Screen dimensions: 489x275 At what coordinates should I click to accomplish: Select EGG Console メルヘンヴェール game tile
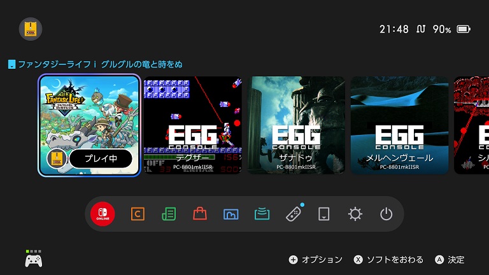pyautogui.click(x=399, y=125)
